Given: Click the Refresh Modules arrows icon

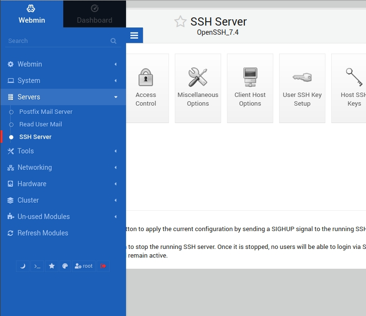Looking at the screenshot, I should [x=11, y=233].
